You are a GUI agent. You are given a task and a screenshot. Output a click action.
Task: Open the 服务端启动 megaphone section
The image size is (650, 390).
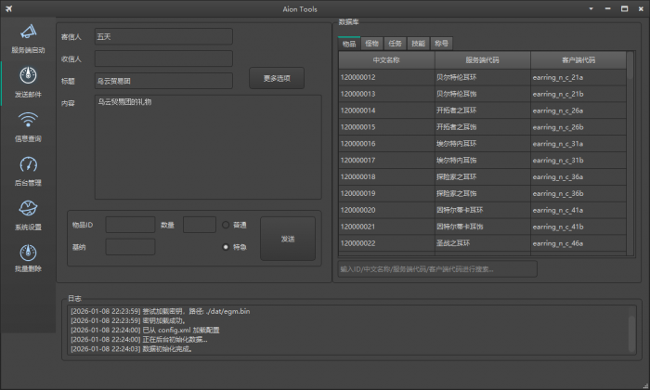coord(28,39)
